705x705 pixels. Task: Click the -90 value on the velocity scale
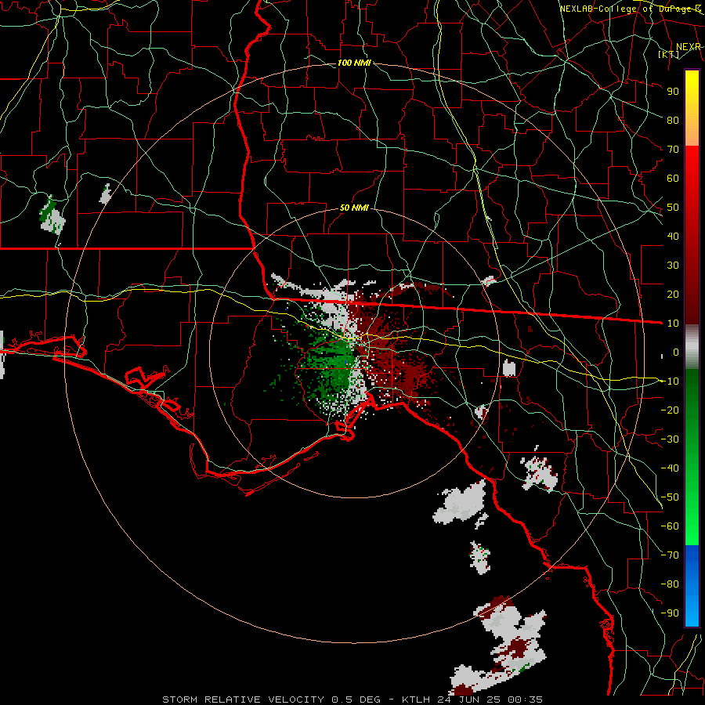coord(670,613)
